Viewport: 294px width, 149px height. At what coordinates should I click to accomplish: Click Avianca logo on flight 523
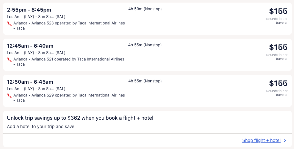[9, 23]
